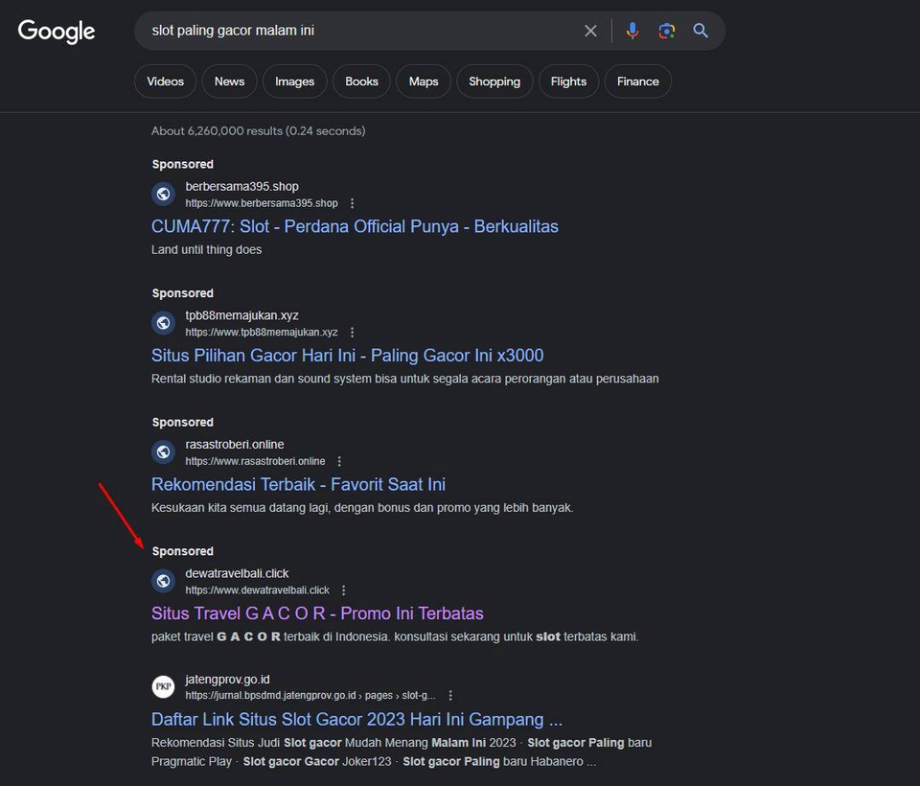Open options menu for rasastroberi.online ad
920x786 pixels.
pos(339,461)
